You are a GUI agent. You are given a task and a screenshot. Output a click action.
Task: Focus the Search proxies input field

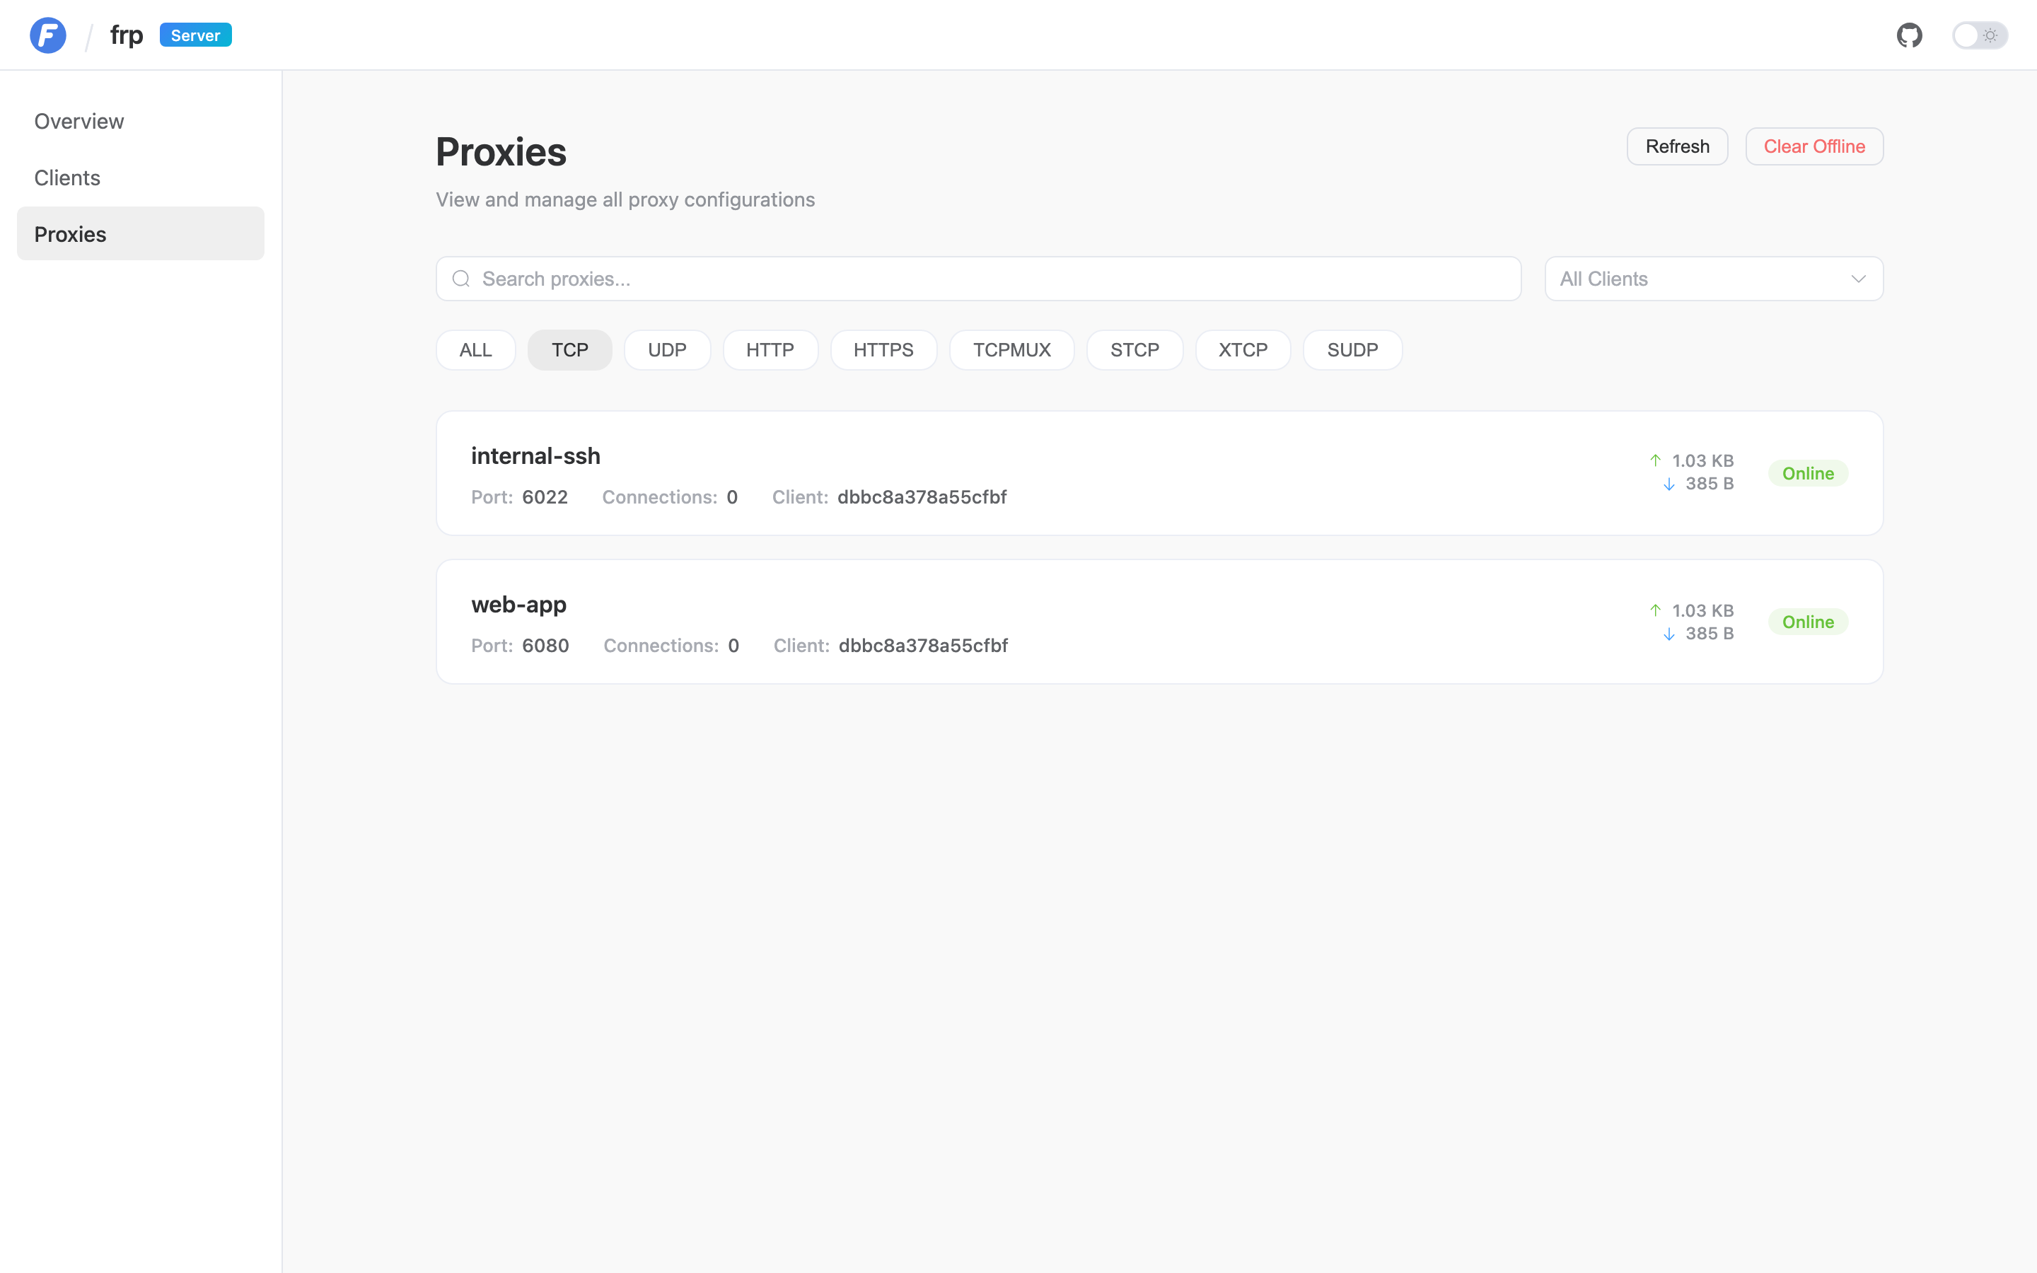(x=978, y=279)
